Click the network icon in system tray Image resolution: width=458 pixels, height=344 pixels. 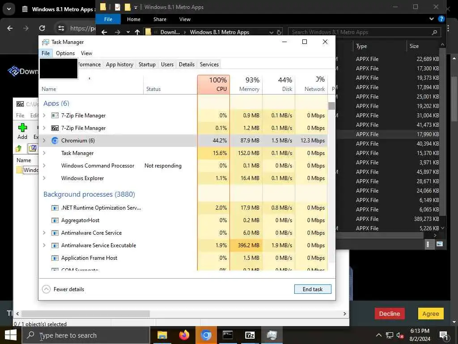(390, 335)
